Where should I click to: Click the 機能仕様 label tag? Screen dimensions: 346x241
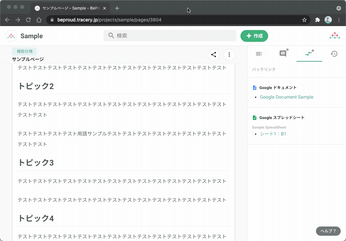(x=24, y=51)
